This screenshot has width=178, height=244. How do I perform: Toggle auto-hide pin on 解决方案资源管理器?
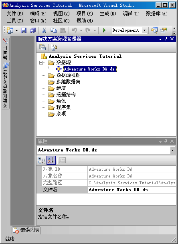coord(166,39)
